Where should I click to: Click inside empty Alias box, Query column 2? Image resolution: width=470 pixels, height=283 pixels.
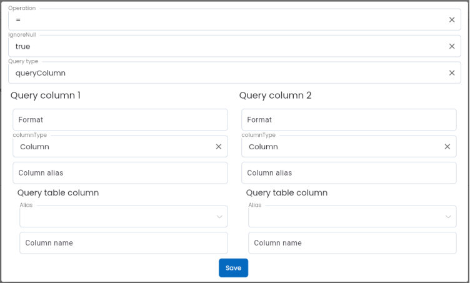(344, 217)
